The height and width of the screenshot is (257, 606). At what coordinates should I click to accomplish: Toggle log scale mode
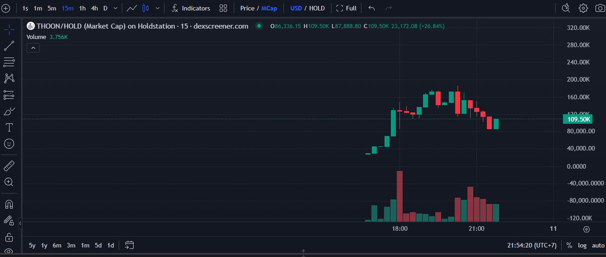point(582,245)
